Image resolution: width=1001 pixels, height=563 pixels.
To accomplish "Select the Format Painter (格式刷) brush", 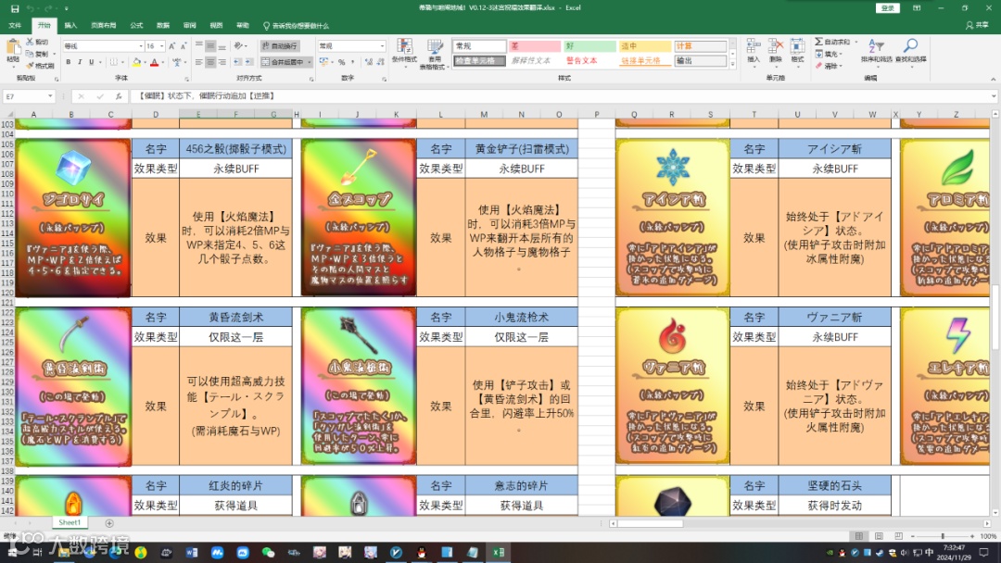I will coord(30,65).
